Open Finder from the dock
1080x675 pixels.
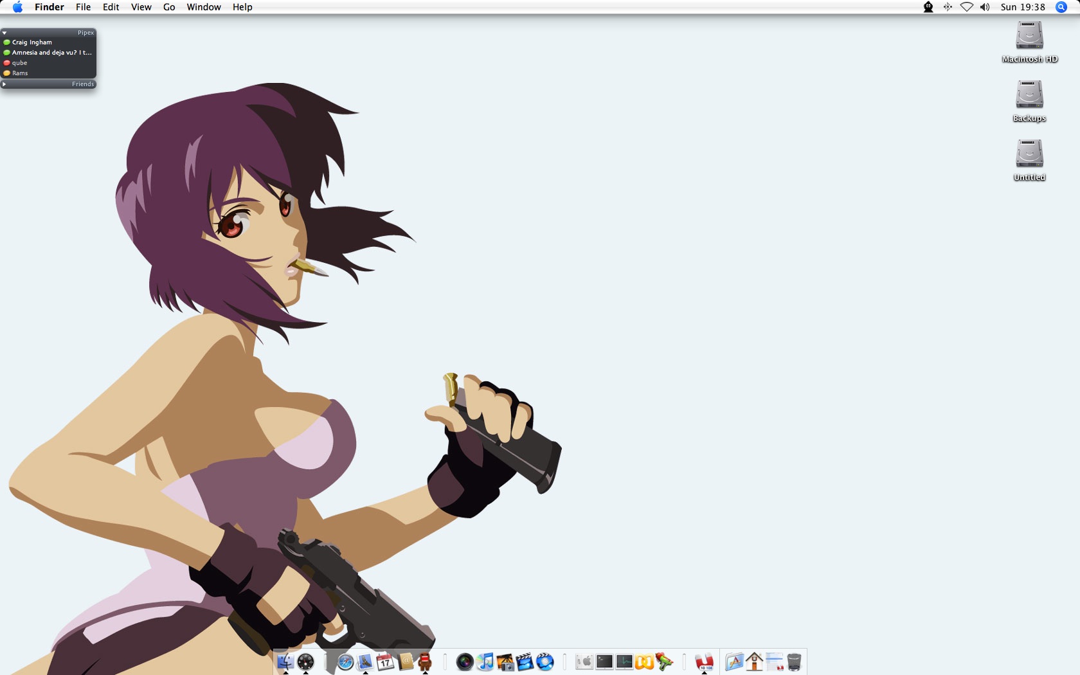pyautogui.click(x=285, y=661)
